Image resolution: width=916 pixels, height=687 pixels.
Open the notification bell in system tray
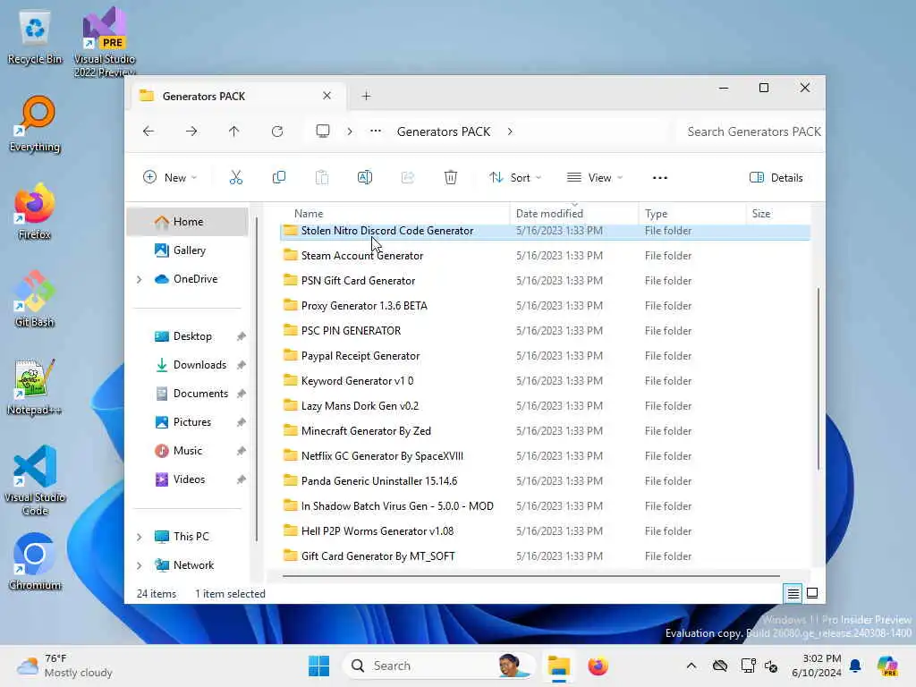[x=855, y=666]
